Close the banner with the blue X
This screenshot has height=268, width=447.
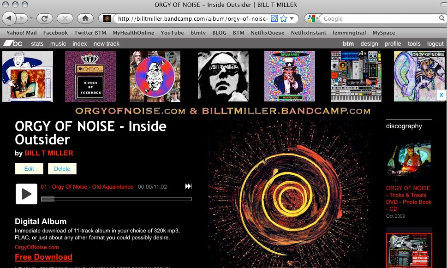tap(441, 95)
